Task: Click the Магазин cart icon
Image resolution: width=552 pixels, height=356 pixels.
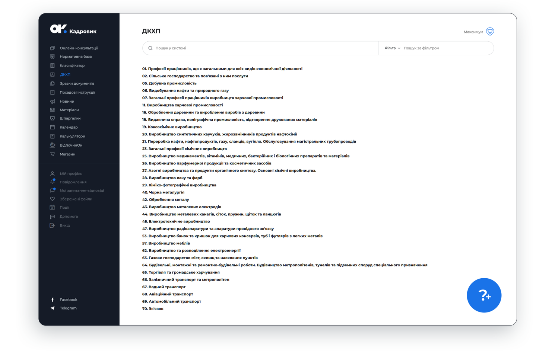Action: point(53,154)
